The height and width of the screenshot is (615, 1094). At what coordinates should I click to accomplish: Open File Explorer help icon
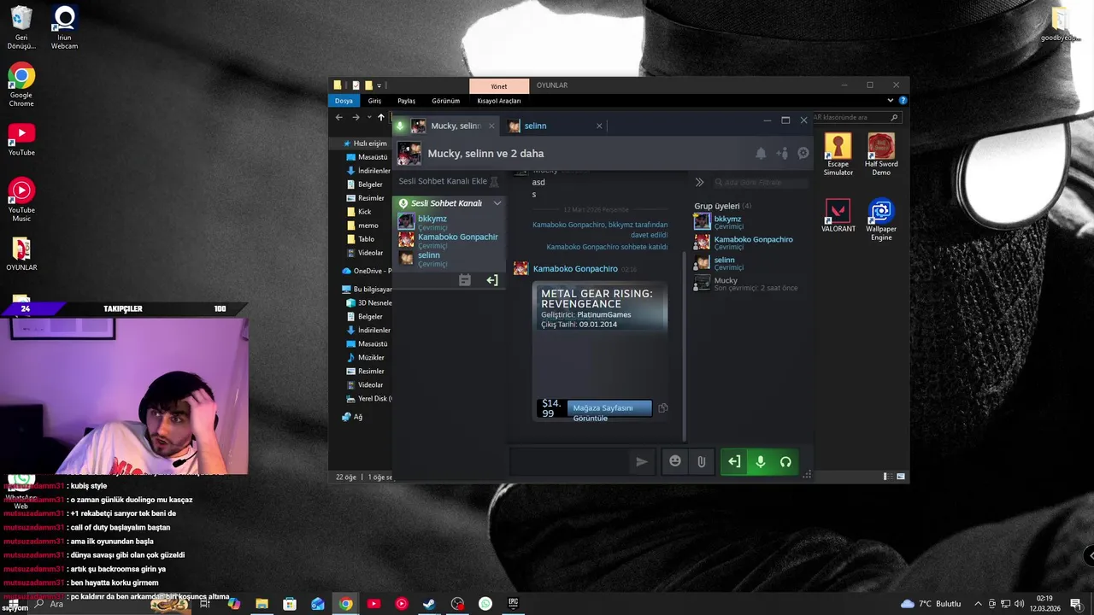(x=903, y=101)
